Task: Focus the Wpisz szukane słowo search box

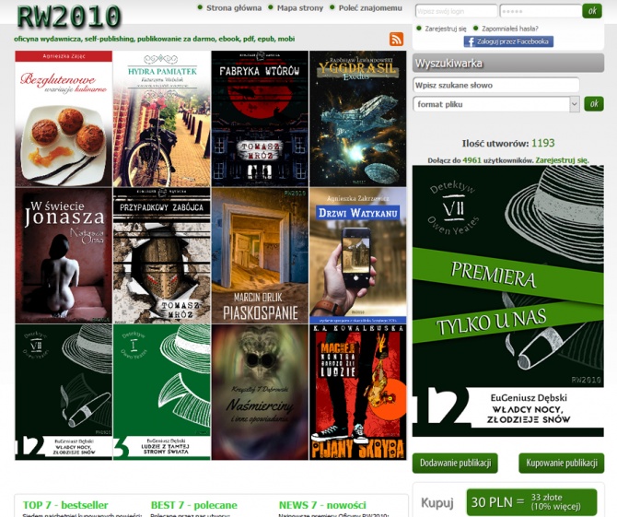Action: (496, 85)
